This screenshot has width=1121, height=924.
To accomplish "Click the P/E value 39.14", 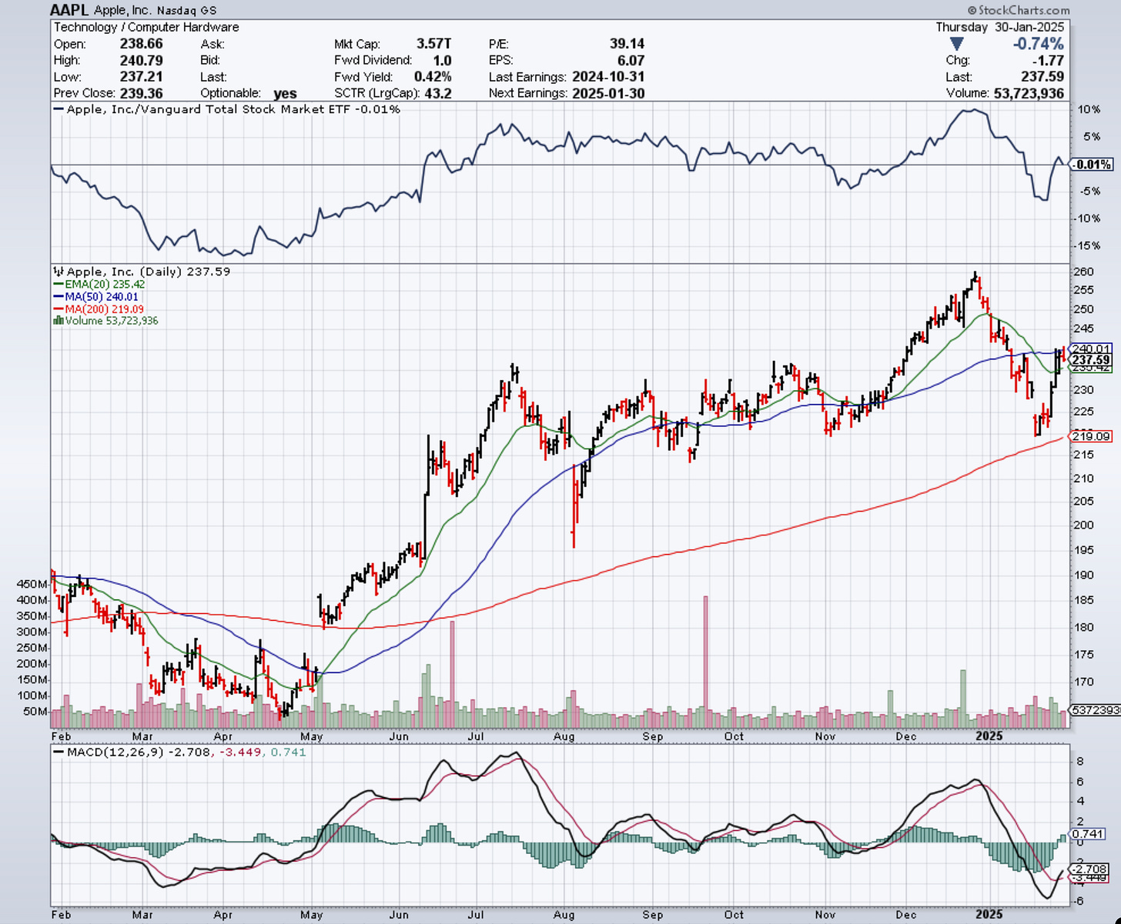I will (x=626, y=44).
